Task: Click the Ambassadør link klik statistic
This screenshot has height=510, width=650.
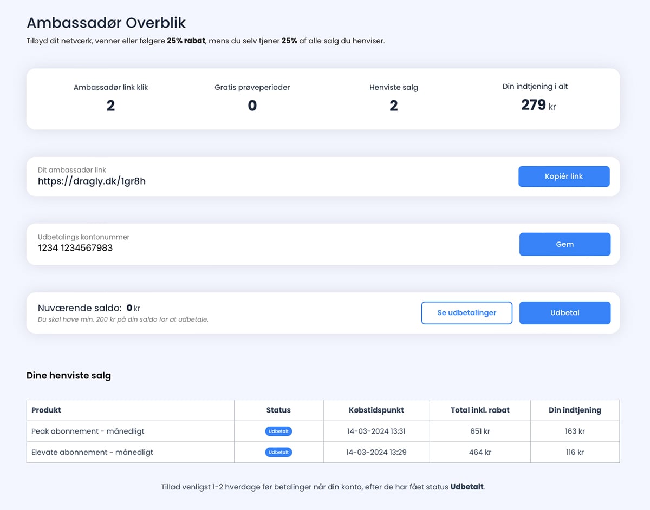Action: click(110, 98)
